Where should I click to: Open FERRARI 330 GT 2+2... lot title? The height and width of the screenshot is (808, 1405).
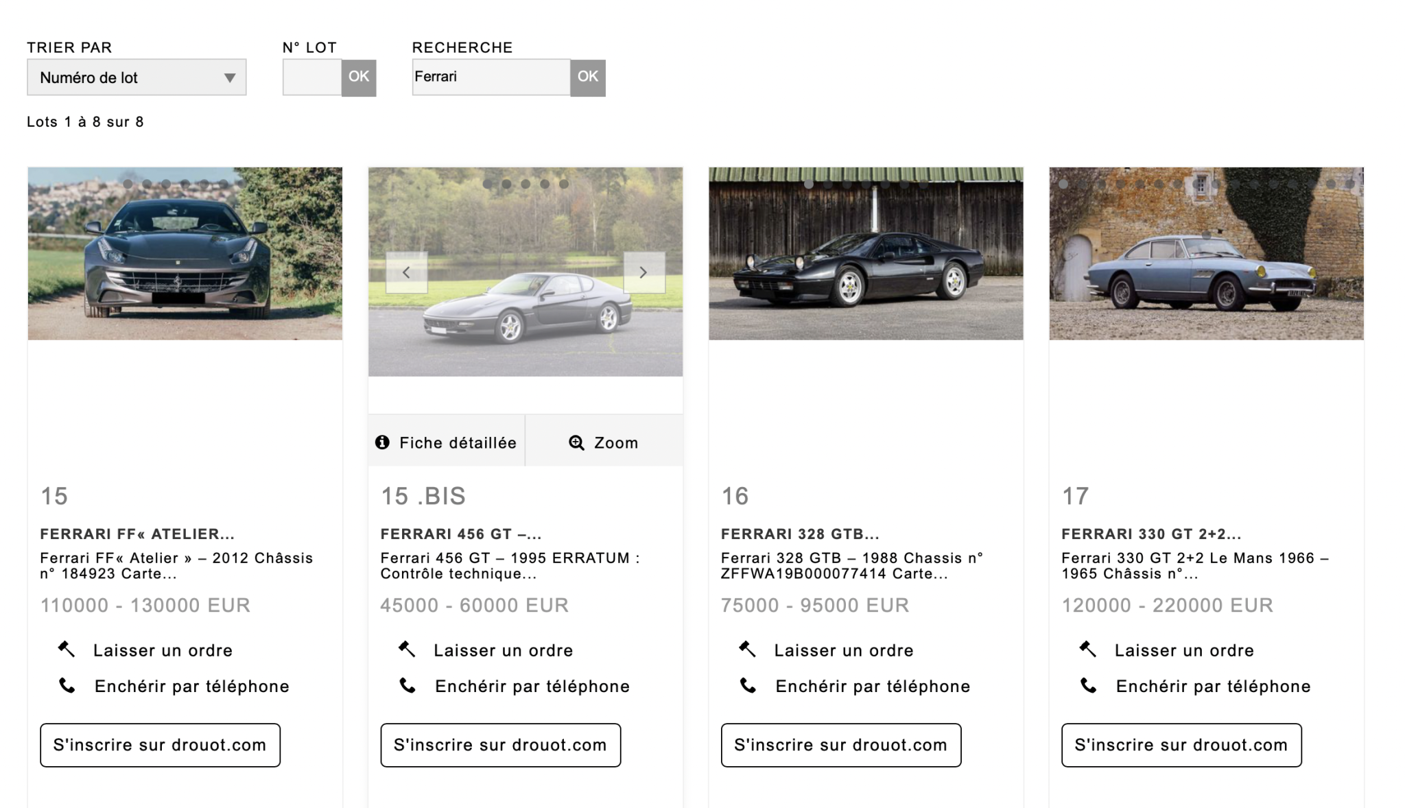click(x=1151, y=534)
